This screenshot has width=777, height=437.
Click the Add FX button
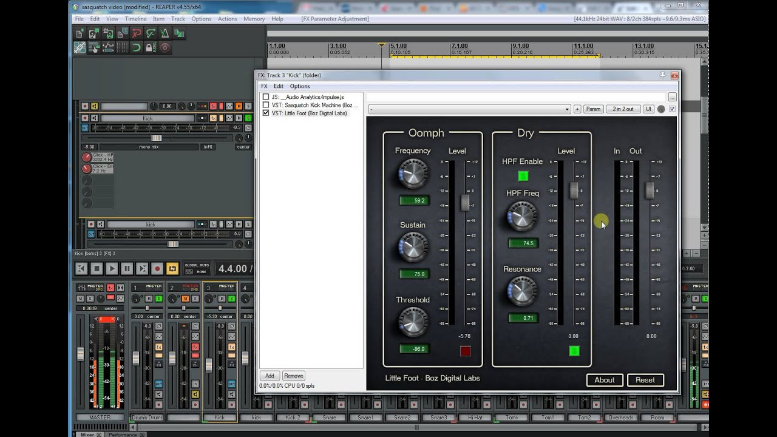[270, 376]
